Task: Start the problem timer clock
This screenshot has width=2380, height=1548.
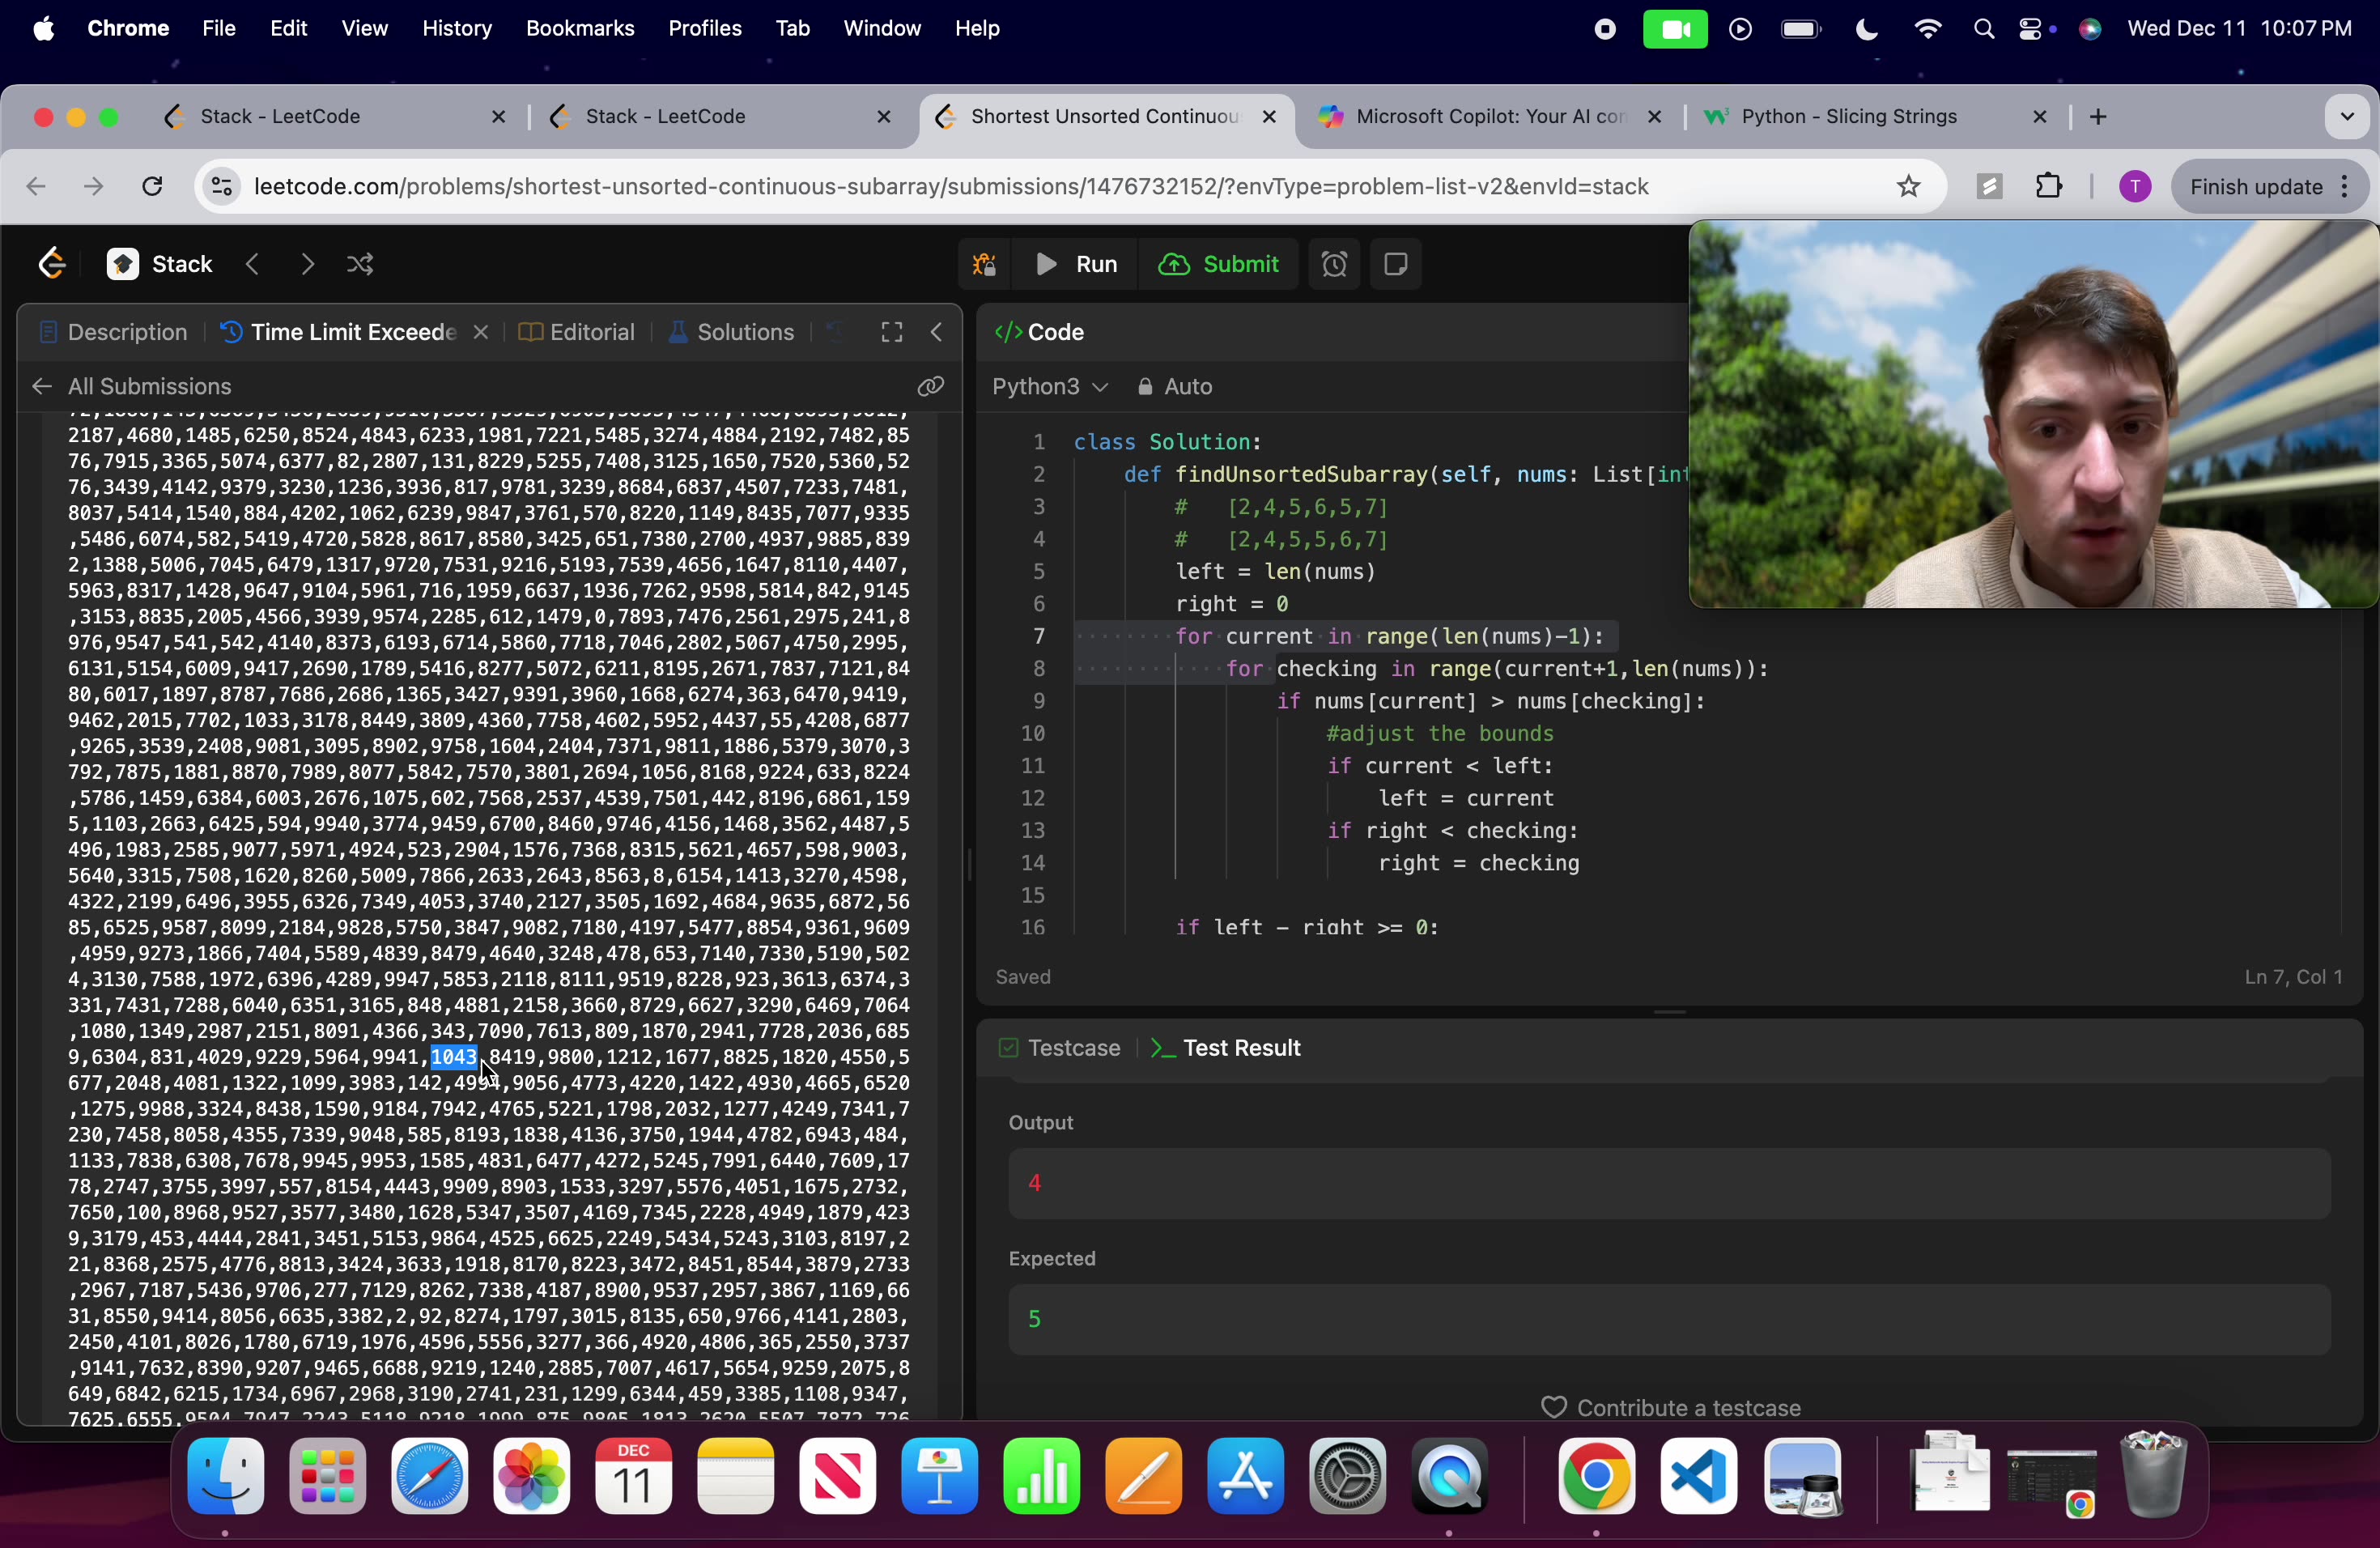Action: [x=1334, y=264]
